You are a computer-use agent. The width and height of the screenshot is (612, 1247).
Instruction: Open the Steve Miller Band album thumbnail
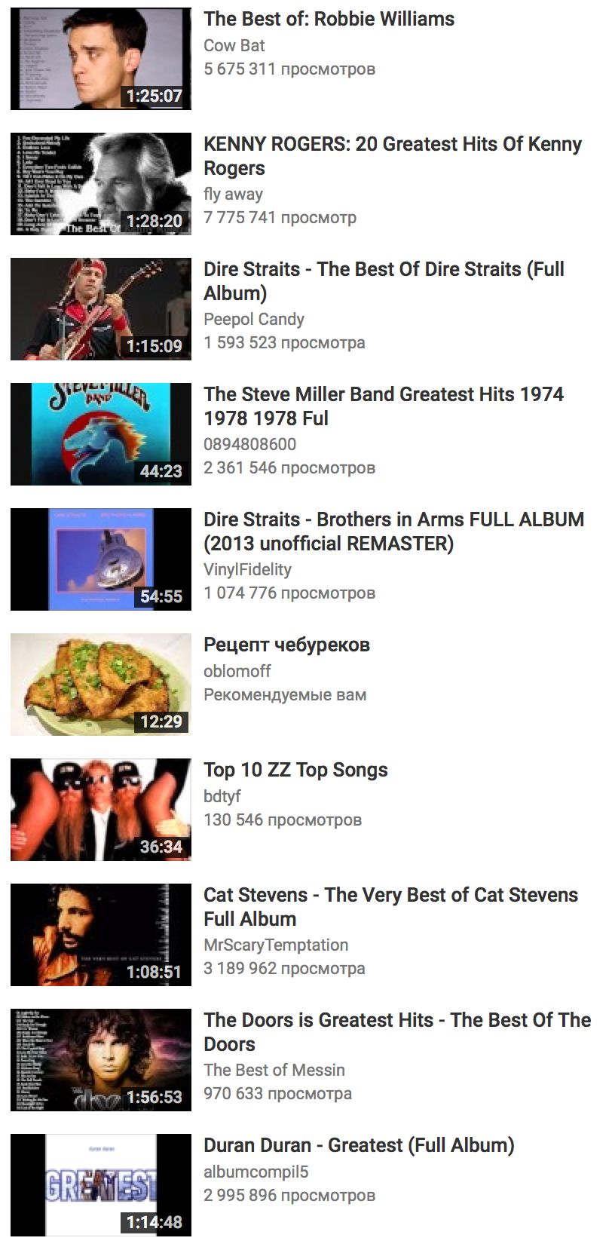(x=100, y=434)
